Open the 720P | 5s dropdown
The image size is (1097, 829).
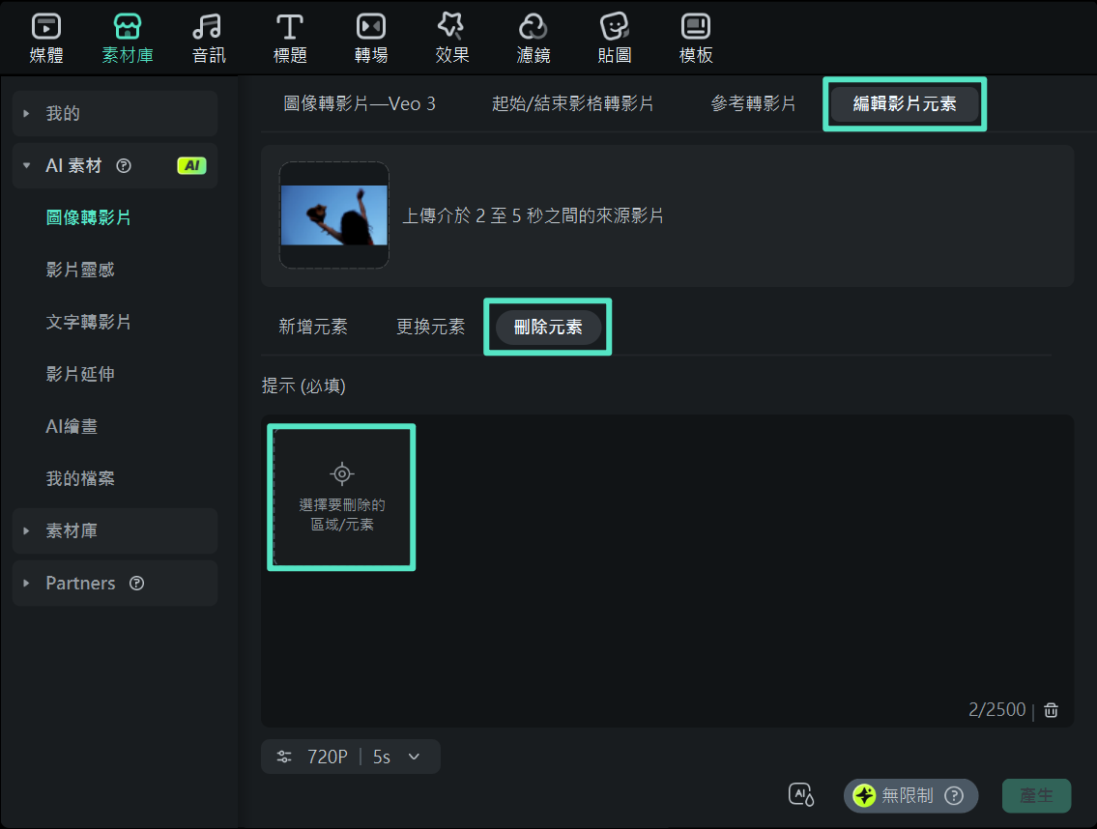click(351, 757)
